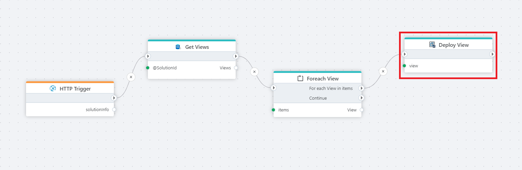The image size is (522, 170).
Task: Click the Get Views input flow arrow
Action: (148, 56)
